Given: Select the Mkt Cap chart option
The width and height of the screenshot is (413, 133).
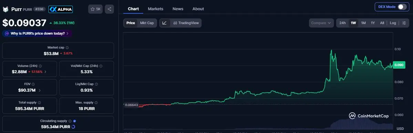Looking at the screenshot, I should click(x=147, y=23).
